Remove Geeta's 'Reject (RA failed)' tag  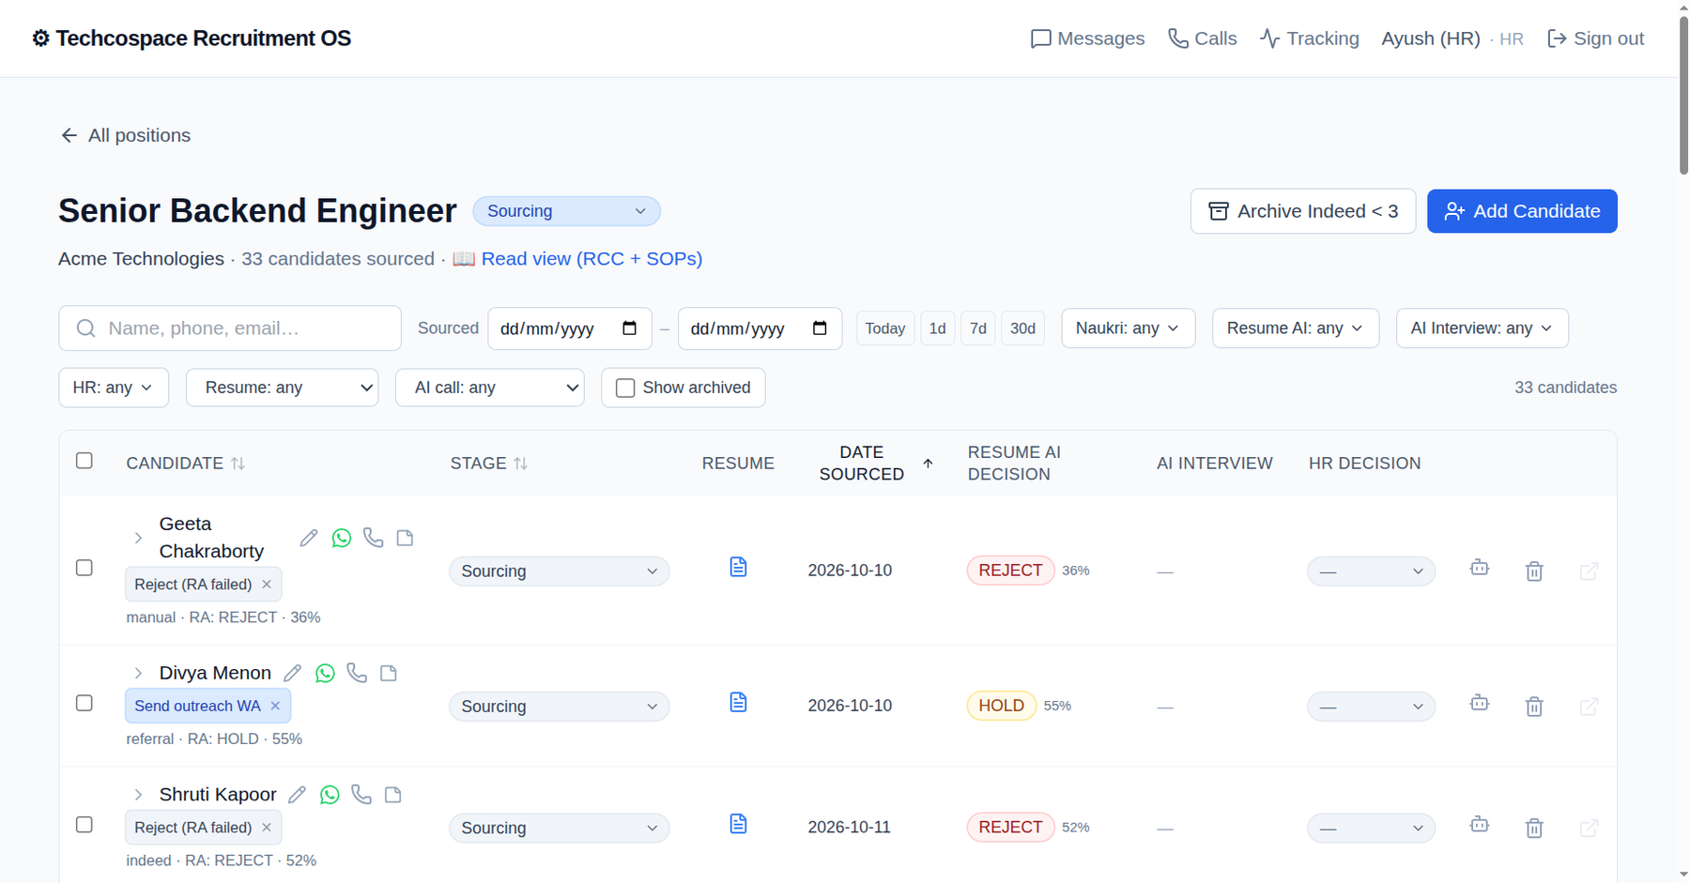pyautogui.click(x=267, y=584)
